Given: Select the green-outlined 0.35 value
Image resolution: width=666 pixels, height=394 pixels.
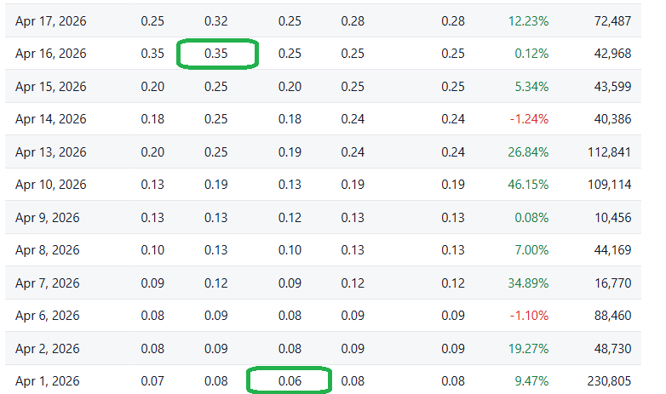Looking at the screenshot, I should coord(216,54).
